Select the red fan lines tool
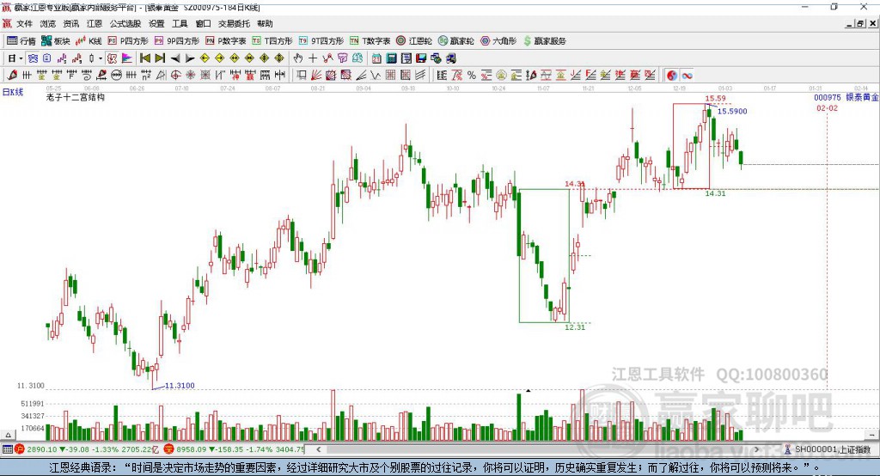This screenshot has width=880, height=476. (x=316, y=76)
